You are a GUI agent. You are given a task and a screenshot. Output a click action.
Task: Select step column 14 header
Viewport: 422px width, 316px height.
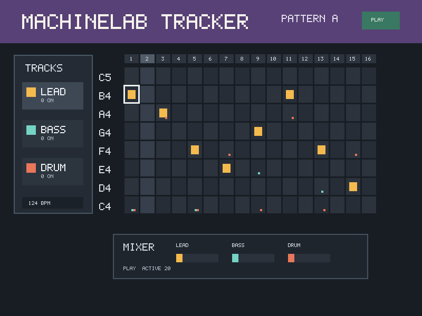click(x=337, y=58)
